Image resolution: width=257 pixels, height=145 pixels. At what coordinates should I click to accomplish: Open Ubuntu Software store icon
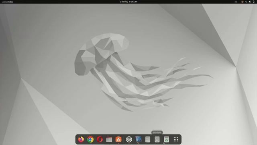118,139
